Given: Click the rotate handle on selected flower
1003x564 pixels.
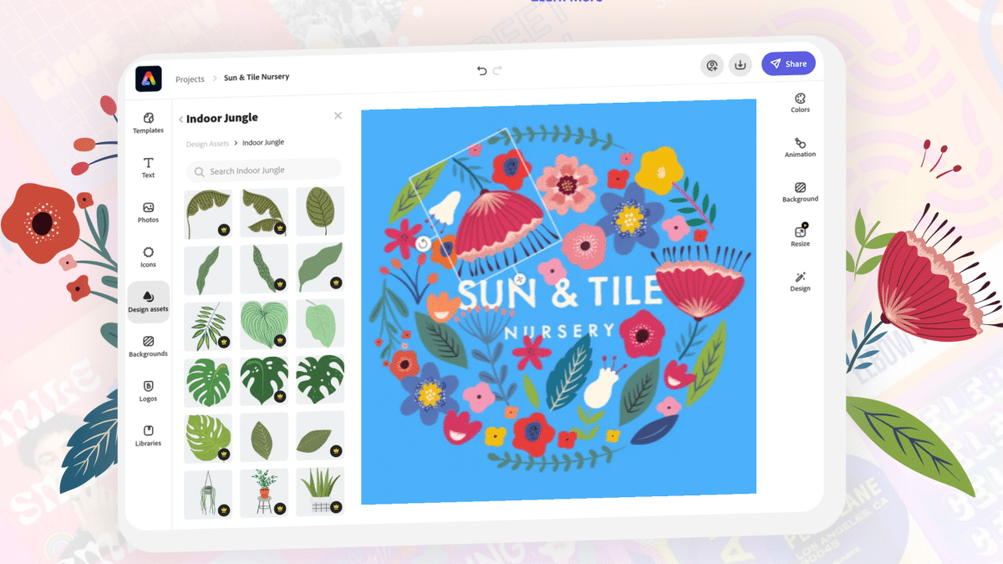Looking at the screenshot, I should click(x=423, y=244).
